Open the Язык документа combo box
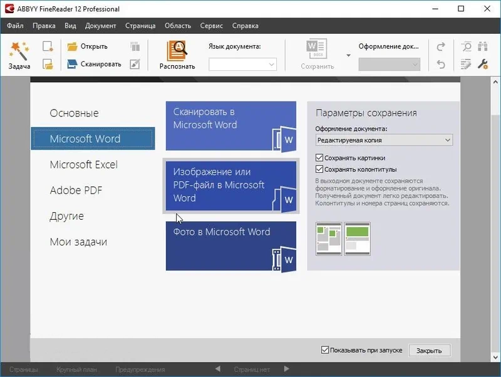501x377 pixels. [242, 64]
